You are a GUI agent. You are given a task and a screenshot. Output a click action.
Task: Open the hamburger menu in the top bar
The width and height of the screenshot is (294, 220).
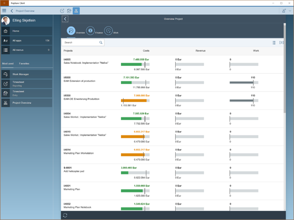pos(4,11)
